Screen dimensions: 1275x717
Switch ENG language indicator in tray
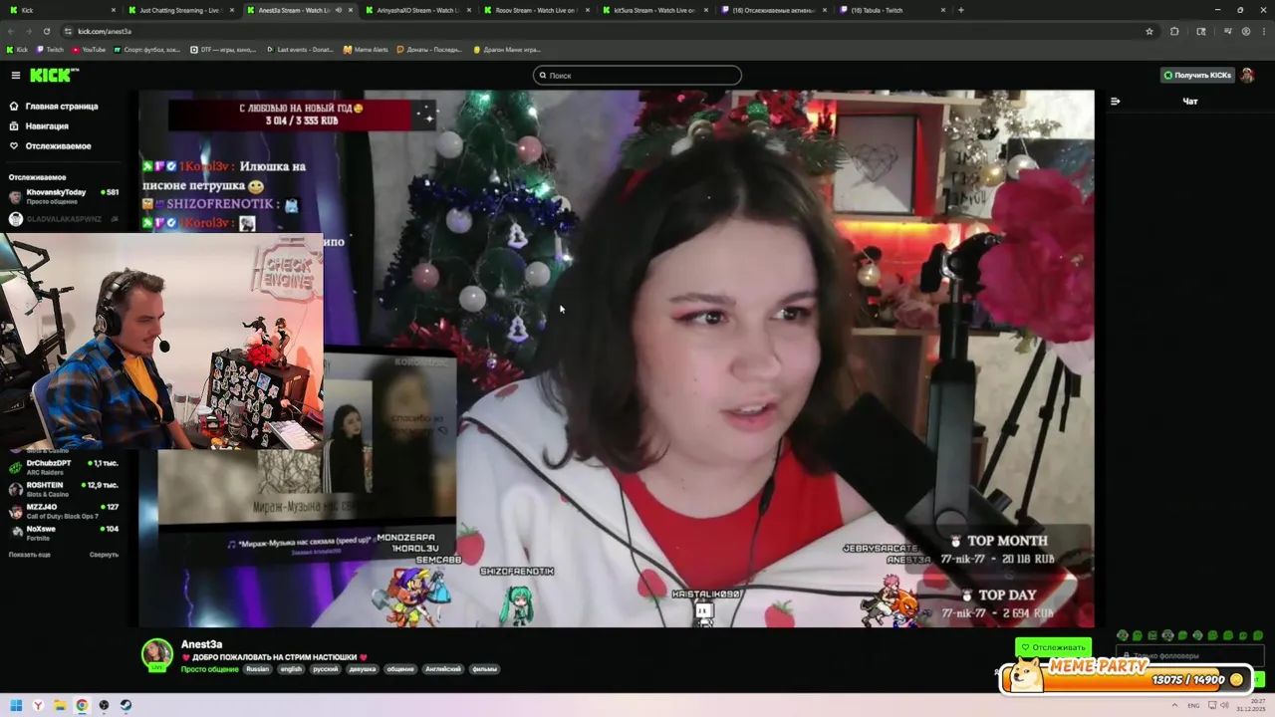(1193, 705)
